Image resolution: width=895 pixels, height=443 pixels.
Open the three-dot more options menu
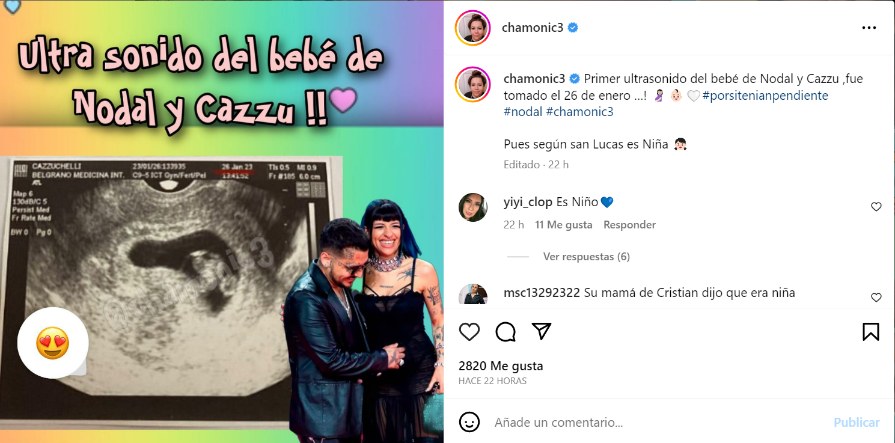(x=869, y=28)
